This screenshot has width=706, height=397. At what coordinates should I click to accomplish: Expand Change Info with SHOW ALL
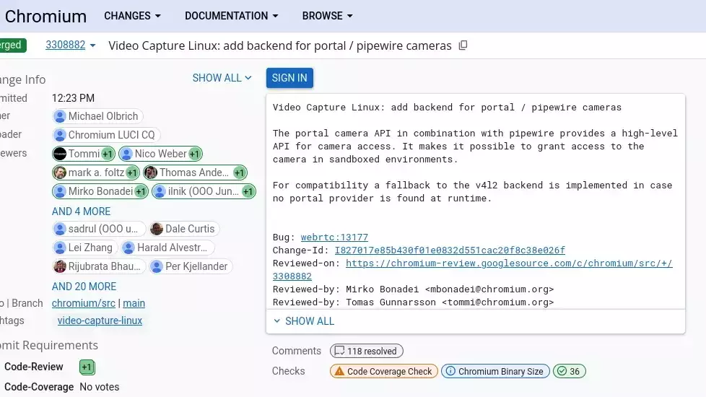click(222, 78)
